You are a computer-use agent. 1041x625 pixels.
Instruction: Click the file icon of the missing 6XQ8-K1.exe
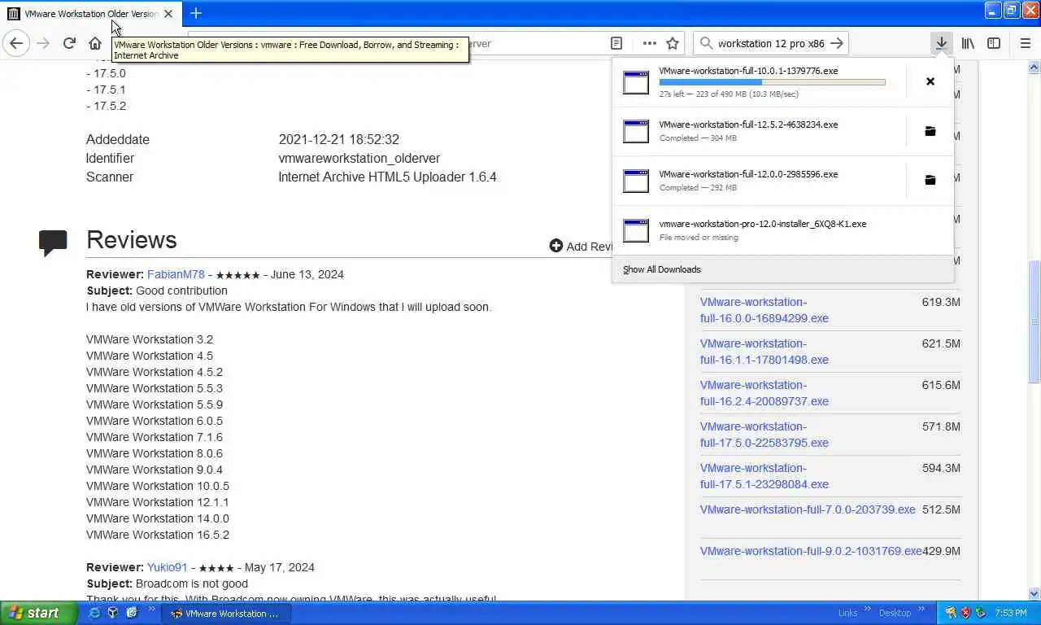636,230
